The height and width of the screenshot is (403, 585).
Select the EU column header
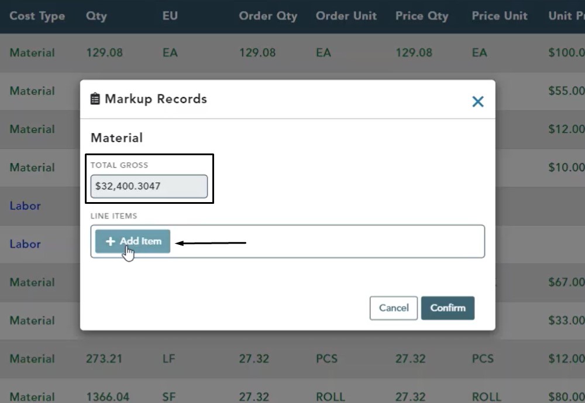click(x=170, y=16)
